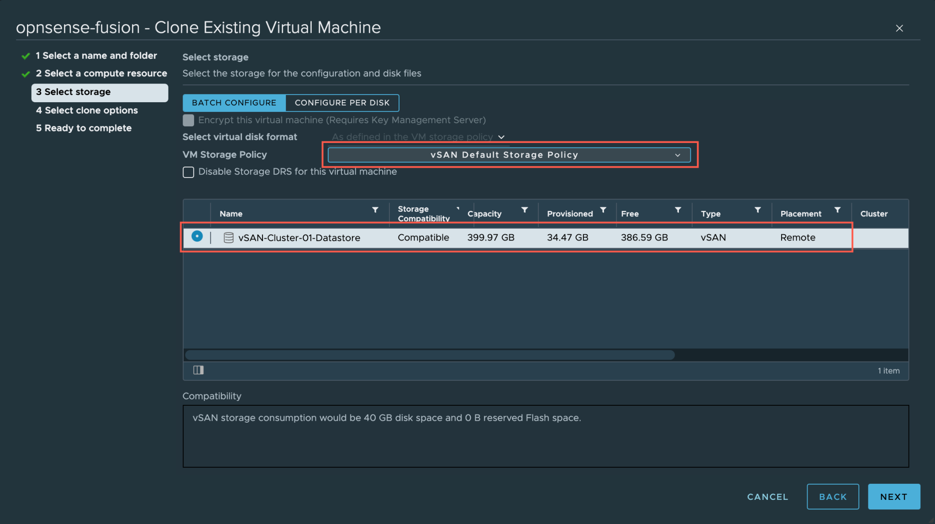Screen dimensions: 935x524
Task: Click the vSAN storage consumption message
Action: [x=387, y=418]
